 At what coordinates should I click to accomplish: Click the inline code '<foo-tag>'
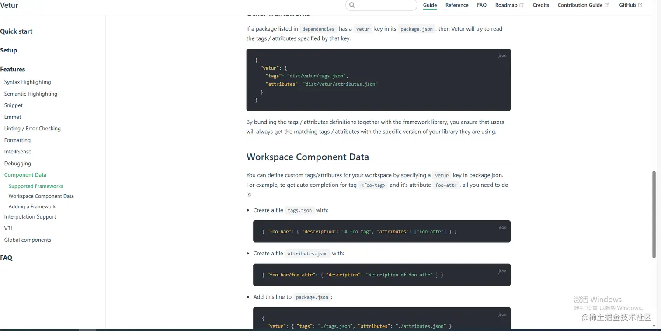pos(373,185)
